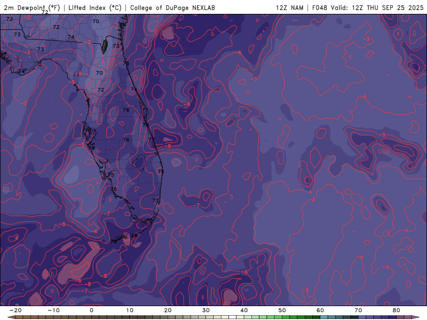Viewport: 427px width, 320px height.
Task: Click the "College of DuPage NEXLAB" credit text
Action: 172,7
